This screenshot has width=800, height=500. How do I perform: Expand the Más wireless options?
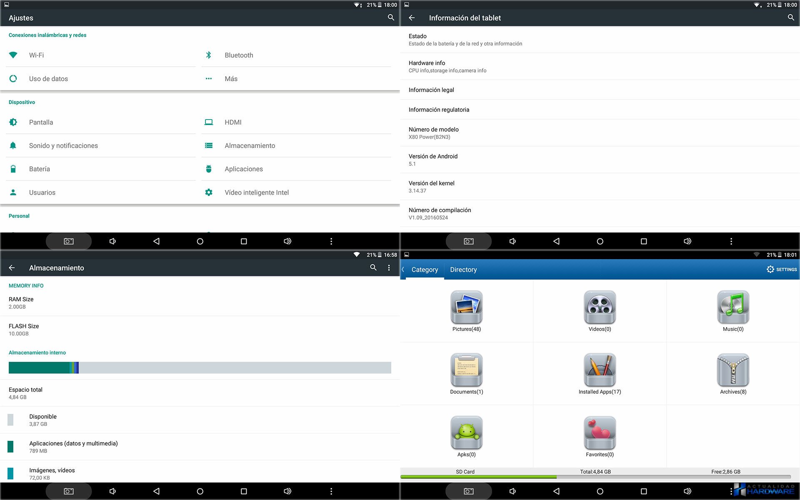(x=231, y=79)
